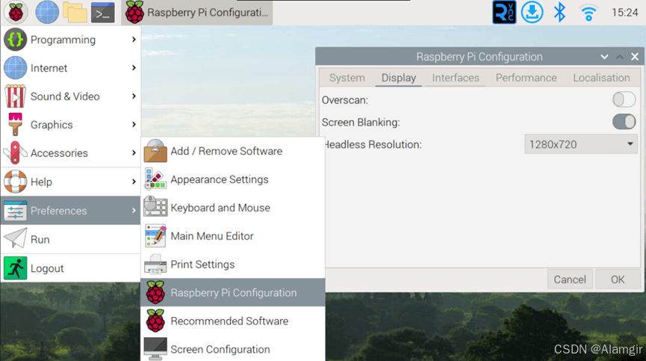Expand the Graphics submenu arrow

click(134, 125)
